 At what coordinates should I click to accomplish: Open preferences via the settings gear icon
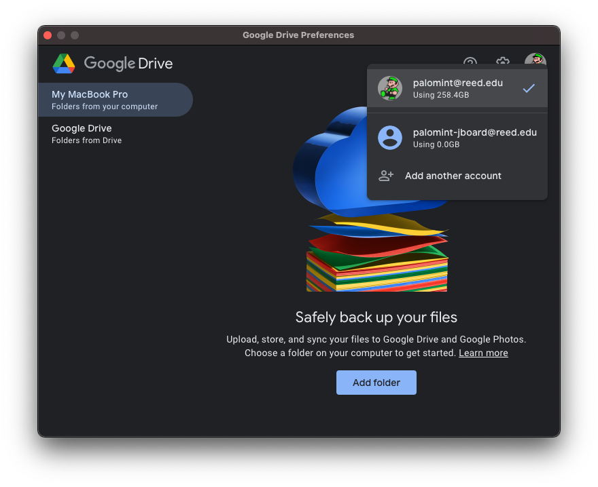(x=502, y=63)
